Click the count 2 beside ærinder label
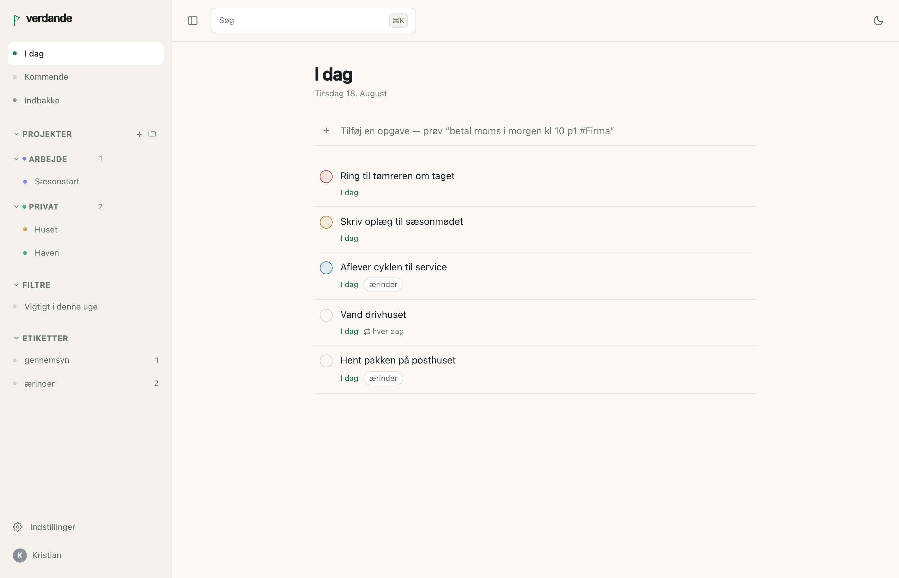Viewport: 899px width, 578px height. (x=156, y=383)
